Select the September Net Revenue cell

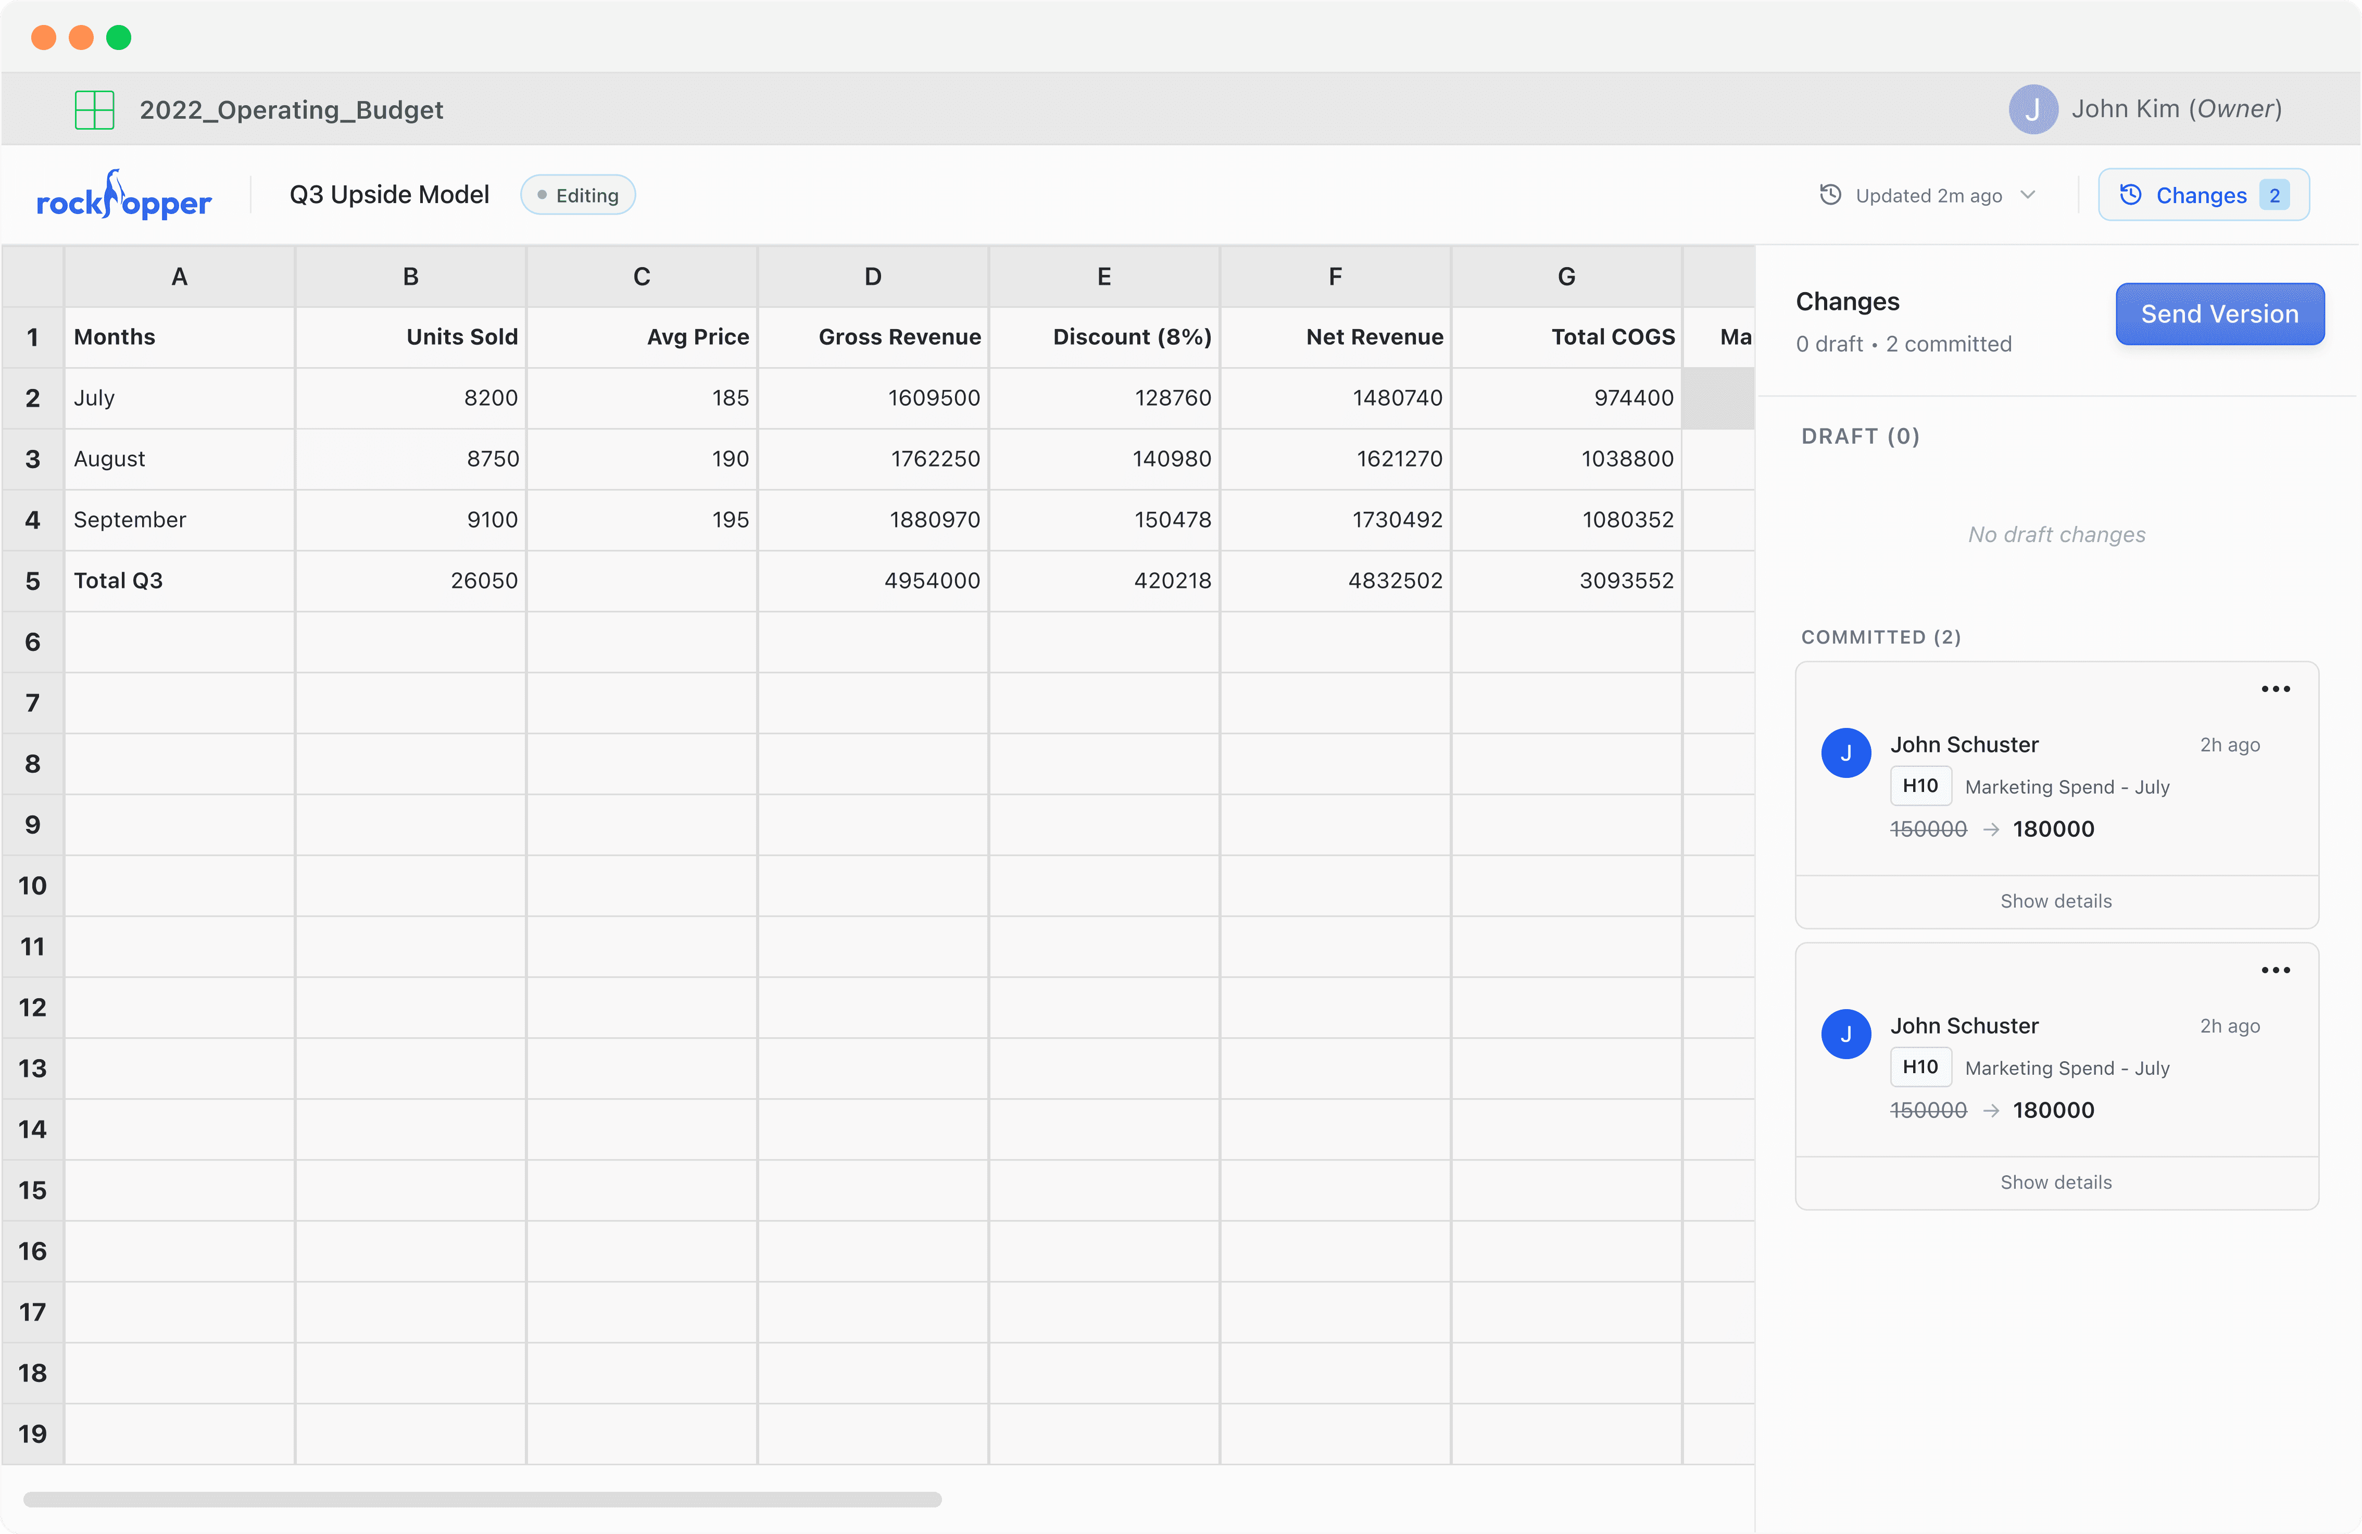click(1334, 520)
